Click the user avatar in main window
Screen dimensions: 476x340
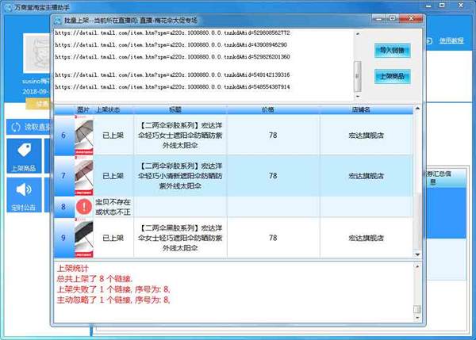click(37, 53)
